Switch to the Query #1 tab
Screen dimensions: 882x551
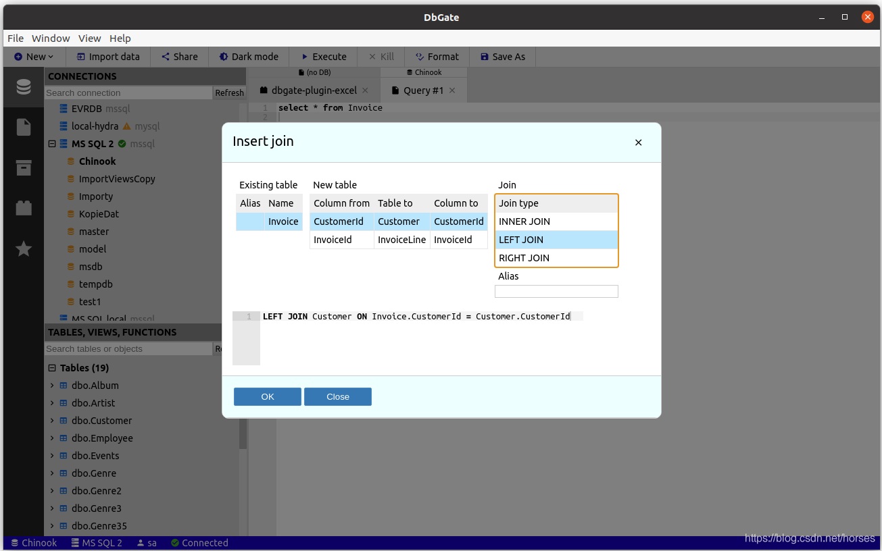(423, 90)
